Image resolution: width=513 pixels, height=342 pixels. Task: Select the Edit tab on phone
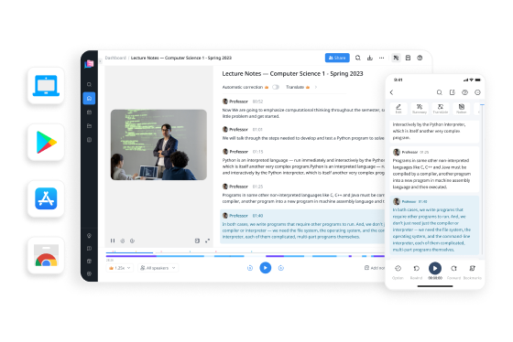(x=398, y=109)
